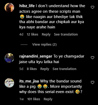Screen dimensions: 98x105
Task: View who gave 101 likes
Action: (x=34, y=99)
